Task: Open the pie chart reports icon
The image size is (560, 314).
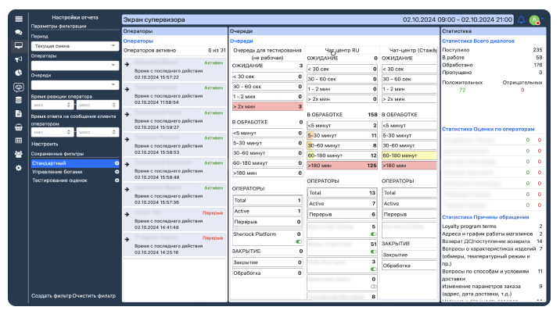Action: pos(19,73)
